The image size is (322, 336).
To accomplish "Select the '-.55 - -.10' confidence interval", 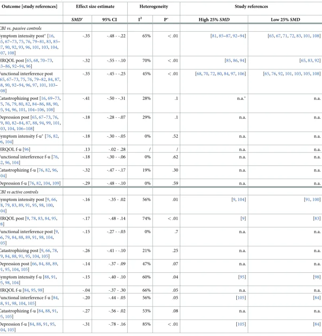I will click(x=116, y=60).
